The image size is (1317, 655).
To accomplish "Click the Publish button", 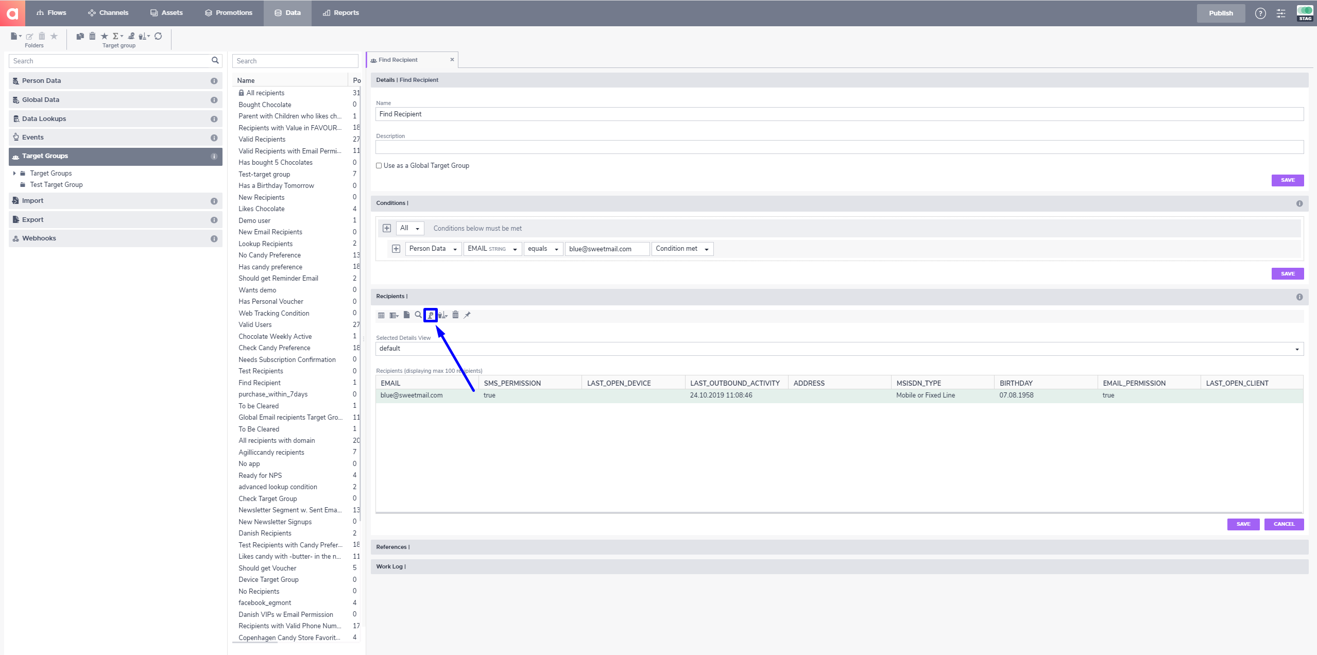I will click(x=1221, y=13).
